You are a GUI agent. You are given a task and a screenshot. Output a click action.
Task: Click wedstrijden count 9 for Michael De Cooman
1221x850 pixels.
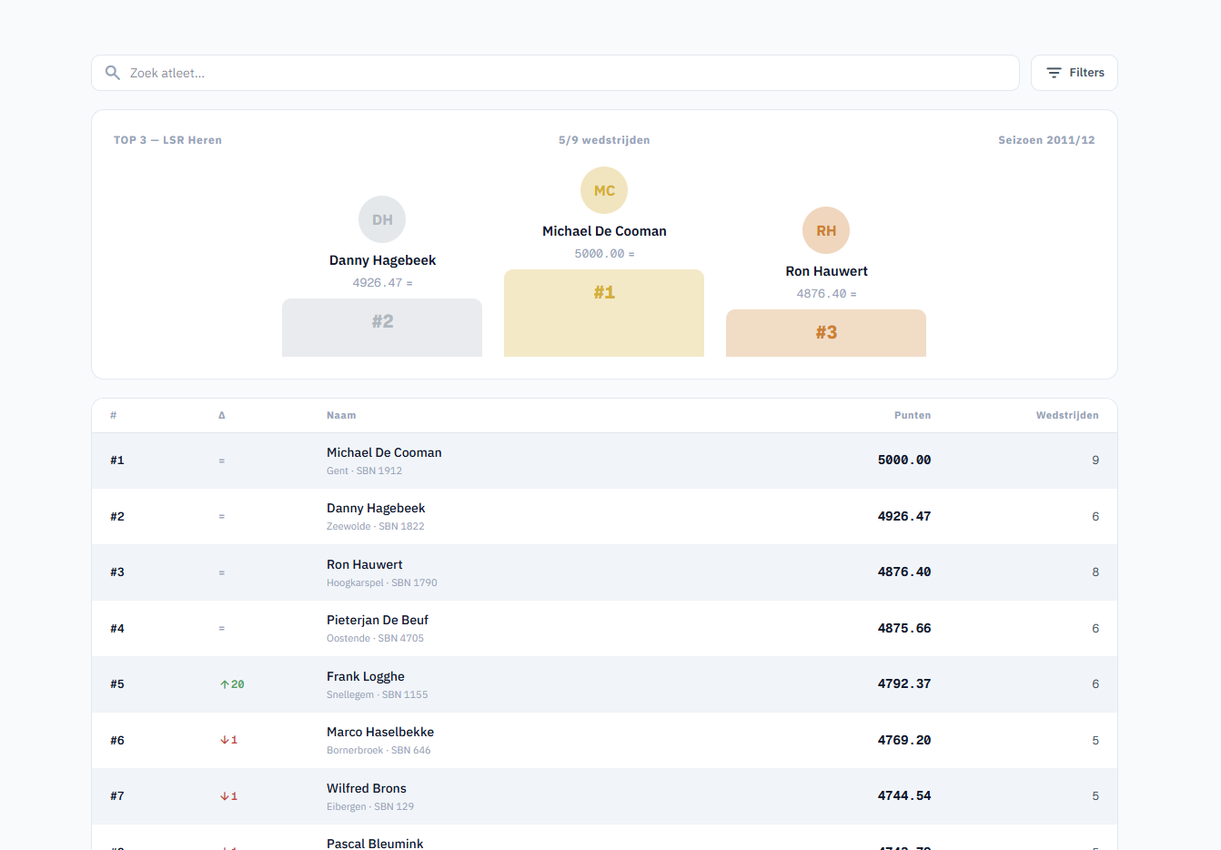click(x=1095, y=460)
